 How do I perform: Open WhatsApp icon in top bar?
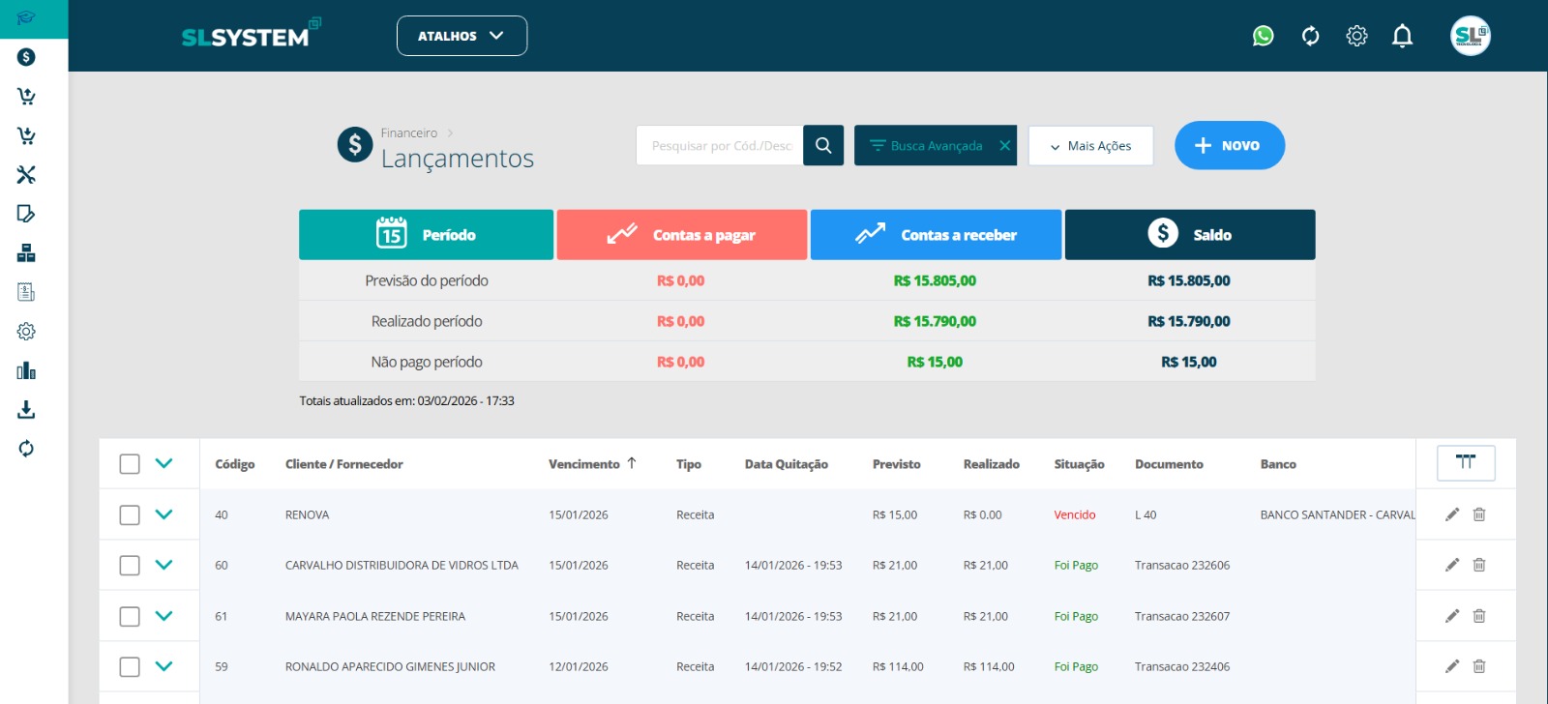(x=1263, y=36)
